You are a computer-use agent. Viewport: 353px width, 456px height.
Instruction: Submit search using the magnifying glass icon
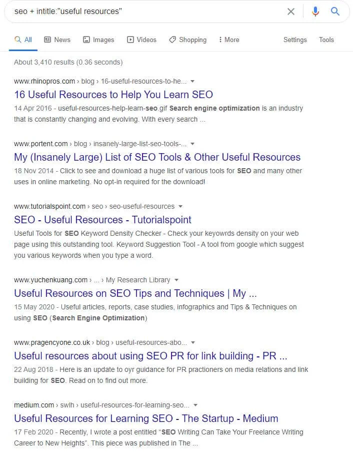click(335, 12)
